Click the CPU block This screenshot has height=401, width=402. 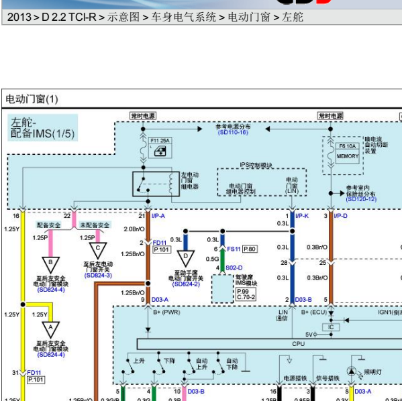(269, 344)
